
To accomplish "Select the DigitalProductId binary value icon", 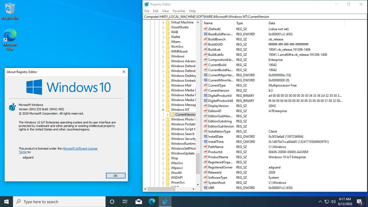I will pyautogui.click(x=206, y=96).
